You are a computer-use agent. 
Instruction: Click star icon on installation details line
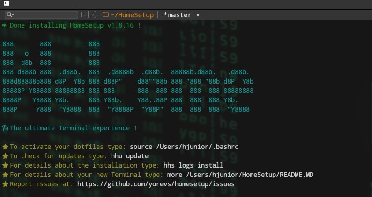tap(5, 165)
